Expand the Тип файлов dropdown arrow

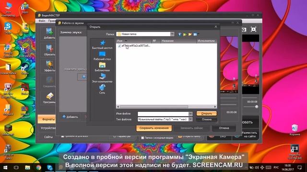click(190, 119)
